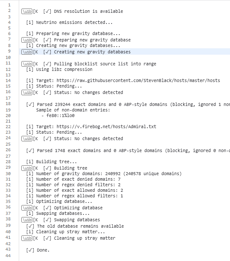The image size is (230, 261).
Task: Click the \u1b badge on line 24
Action: click(x=27, y=139)
